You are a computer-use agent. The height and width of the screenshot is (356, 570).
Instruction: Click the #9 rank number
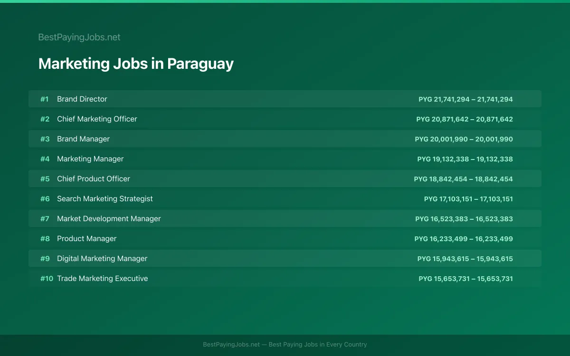[45, 259]
